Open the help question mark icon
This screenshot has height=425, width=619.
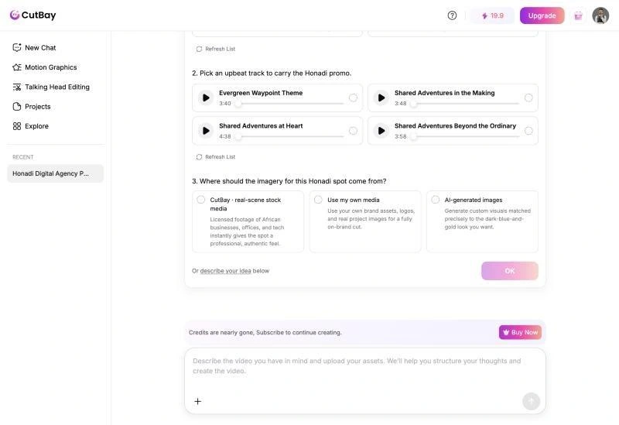[452, 15]
